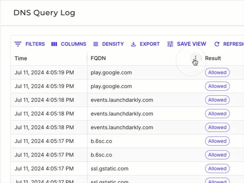Open the FQDN column three-dot menu
Viewport: 244px width, 183px height.
(196, 58)
